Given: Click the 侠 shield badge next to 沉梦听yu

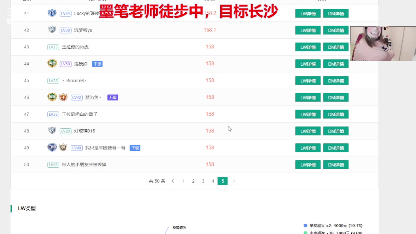Looking at the screenshot, I should click(52, 30).
